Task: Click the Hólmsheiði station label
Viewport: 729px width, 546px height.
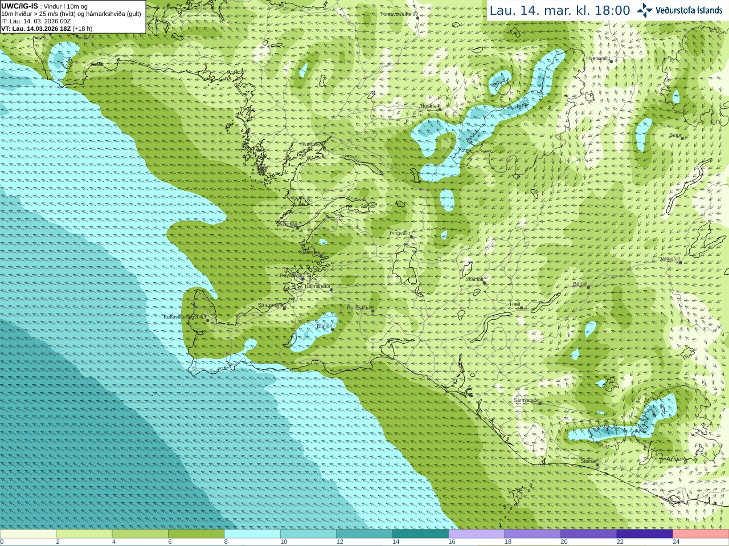Action: (x=317, y=286)
